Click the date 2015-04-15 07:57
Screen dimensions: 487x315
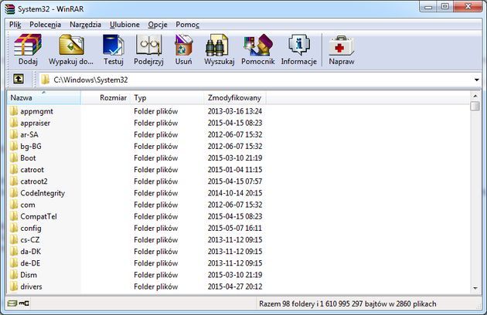[235, 181]
